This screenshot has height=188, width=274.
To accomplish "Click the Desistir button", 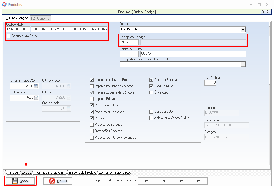I will tap(58, 181).
